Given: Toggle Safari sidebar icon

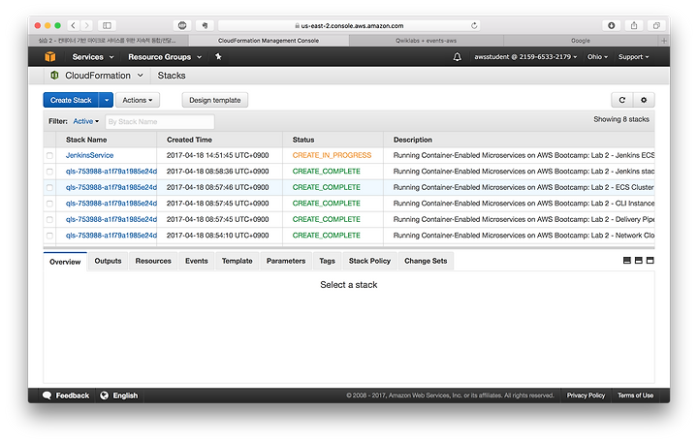Looking at the screenshot, I should pos(107,25).
